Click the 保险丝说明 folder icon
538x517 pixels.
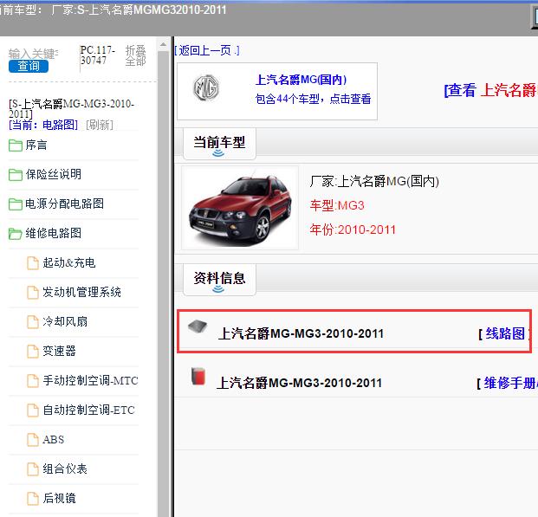coord(16,175)
